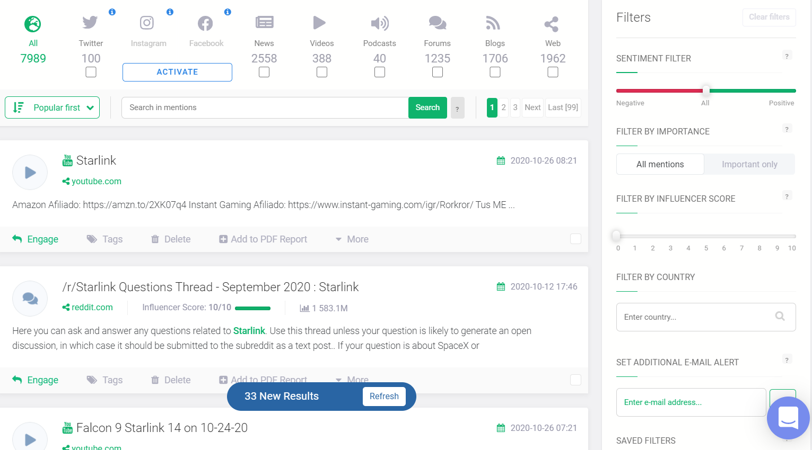The height and width of the screenshot is (450, 812).
Task: Open Twitter info tooltip icon
Action: point(112,12)
